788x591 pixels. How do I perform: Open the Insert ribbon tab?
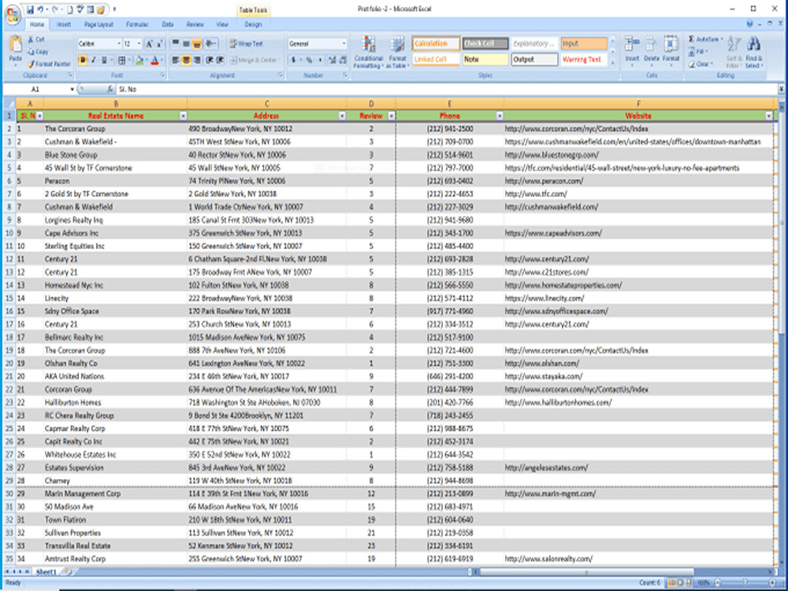click(64, 24)
